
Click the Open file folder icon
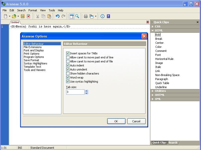point(14,16)
